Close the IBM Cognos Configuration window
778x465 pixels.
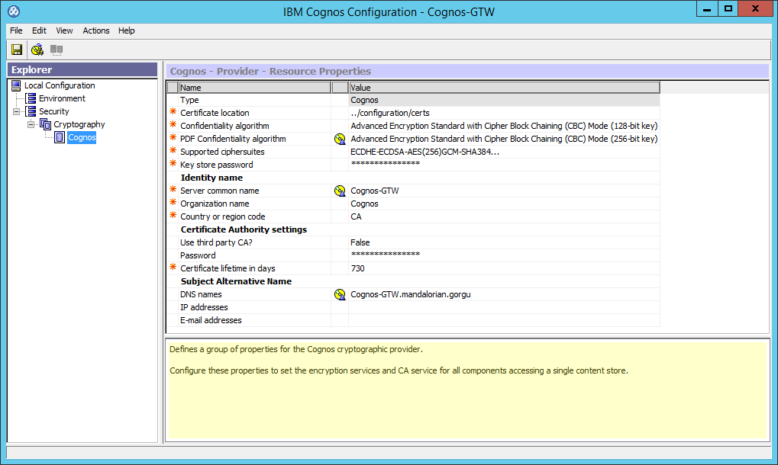(x=755, y=9)
